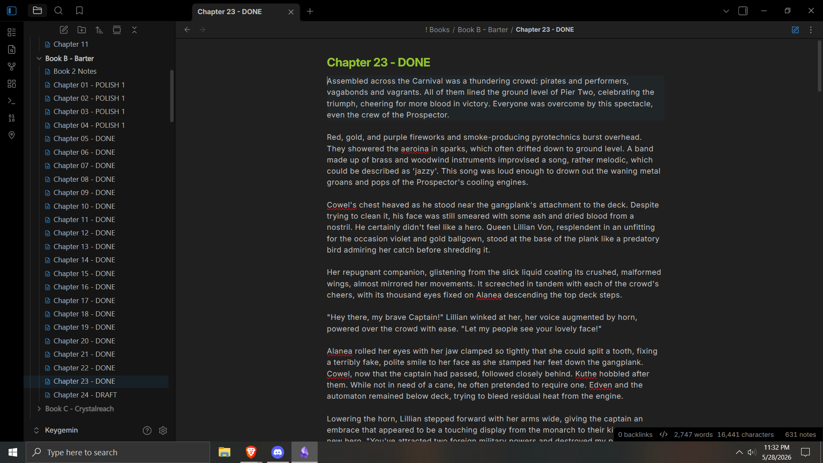The image size is (823, 463).
Task: Collapse the Book B - Barter folder
Action: (x=39, y=58)
